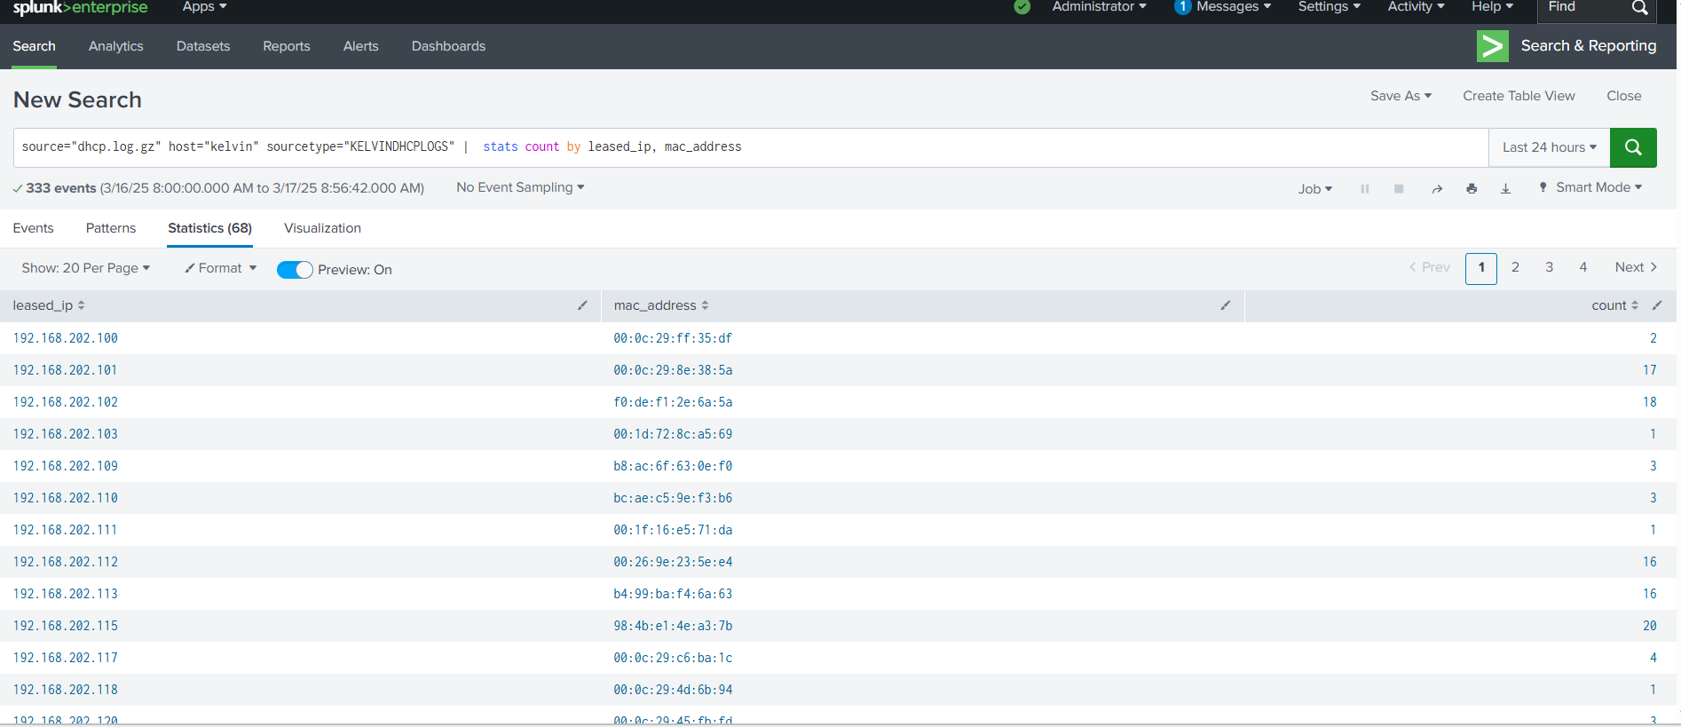The image size is (1681, 727).
Task: Sort by mac_address column
Action: (x=661, y=305)
